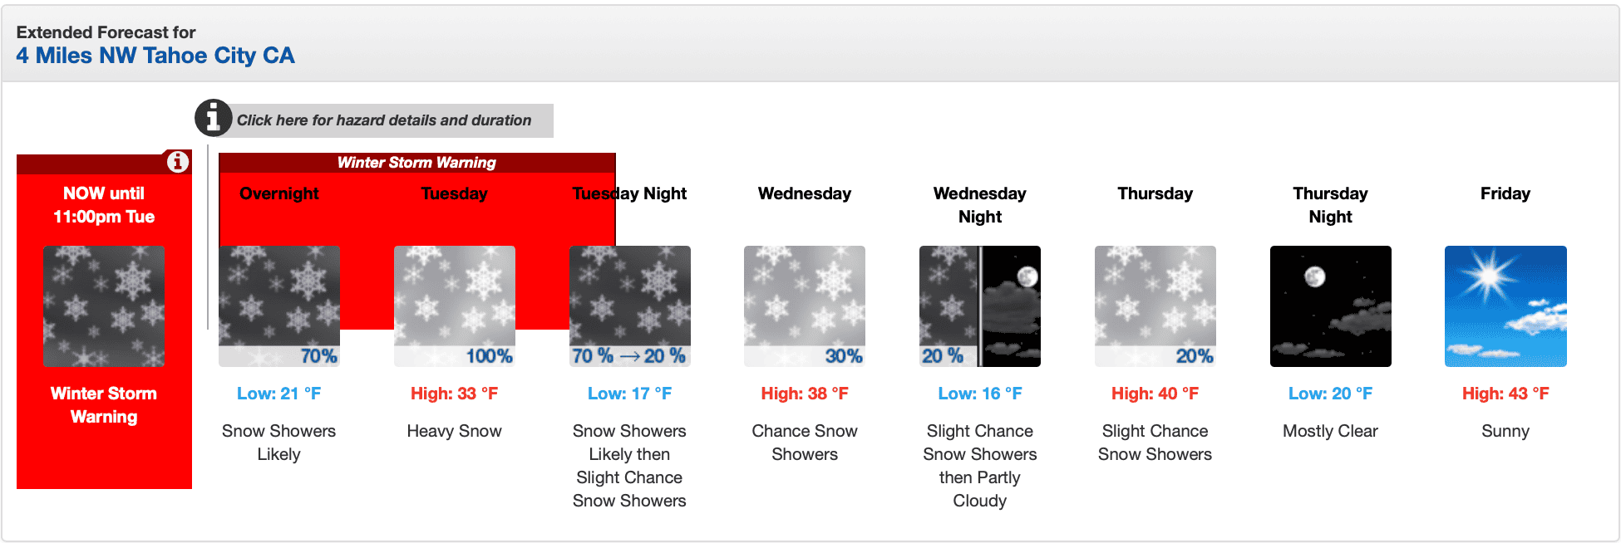This screenshot has height=543, width=1621.
Task: Click the 'NOW until 11:00pm Tue' label
Action: (x=104, y=205)
